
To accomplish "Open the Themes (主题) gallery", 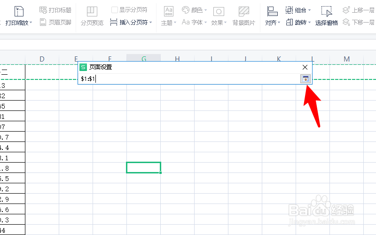I will [169, 16].
